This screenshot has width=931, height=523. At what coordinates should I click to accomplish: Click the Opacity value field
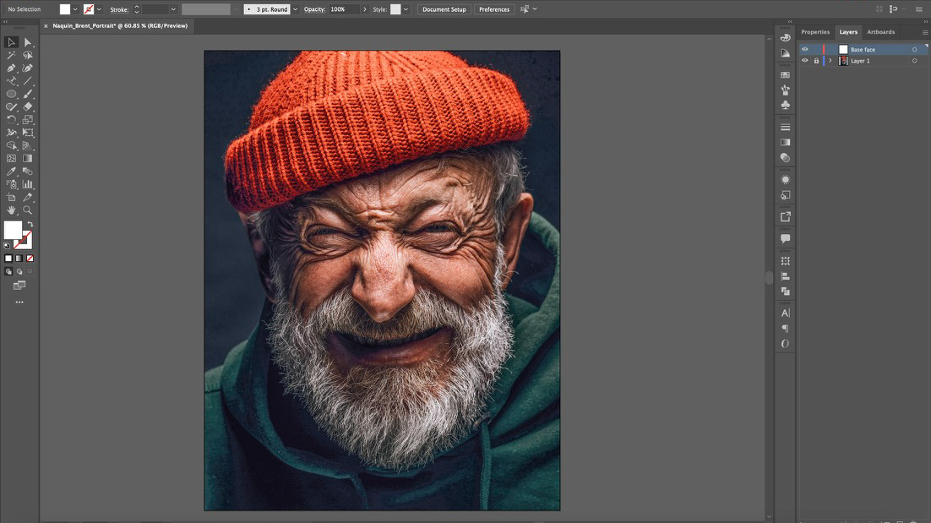click(343, 9)
